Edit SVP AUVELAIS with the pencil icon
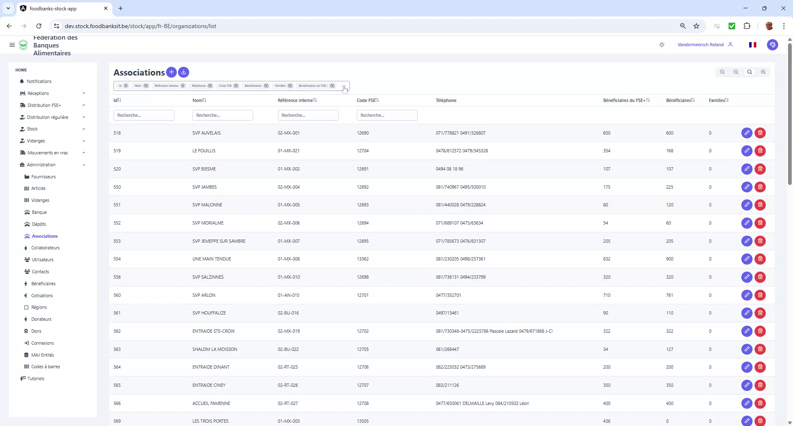793x426 pixels. tap(746, 133)
